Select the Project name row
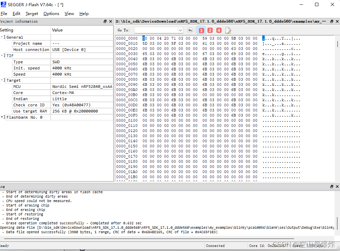340x251 pixels. tap(63, 43)
